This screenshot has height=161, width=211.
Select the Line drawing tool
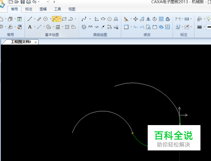pos(30,19)
